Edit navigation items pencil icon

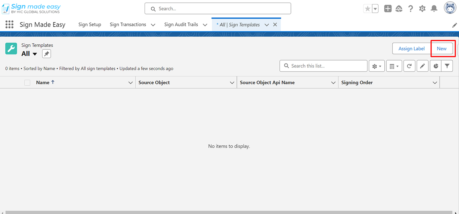point(454,25)
